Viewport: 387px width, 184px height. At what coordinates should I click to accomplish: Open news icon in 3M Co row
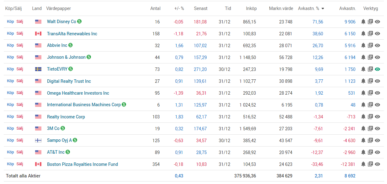(x=370, y=128)
